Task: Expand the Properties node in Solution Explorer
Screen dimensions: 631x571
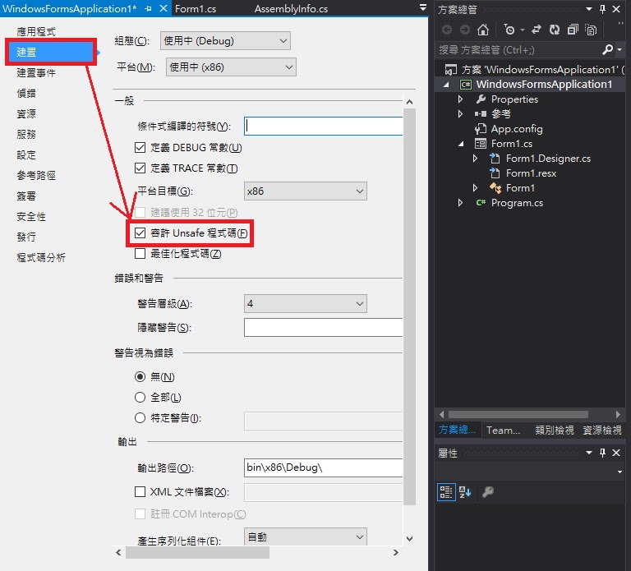Action: [460, 99]
